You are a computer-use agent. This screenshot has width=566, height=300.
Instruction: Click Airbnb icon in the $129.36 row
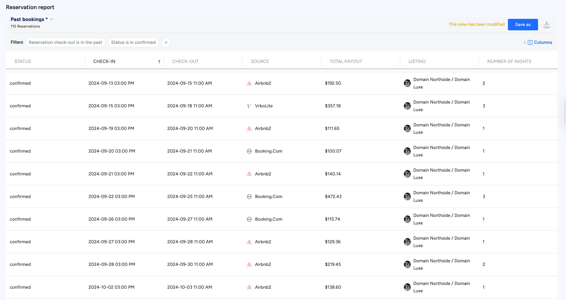tap(249, 242)
